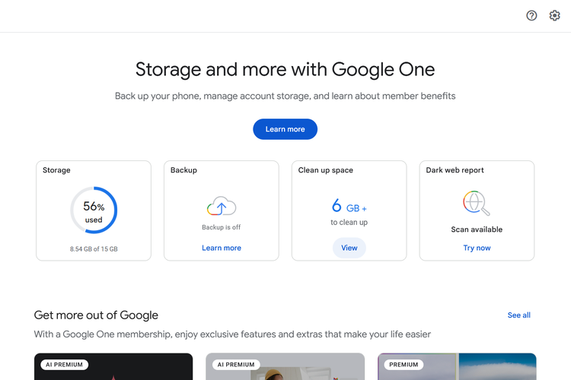This screenshot has width=571, height=380.
Task: Open the dark-background AI Premium card
Action: click(x=113, y=367)
